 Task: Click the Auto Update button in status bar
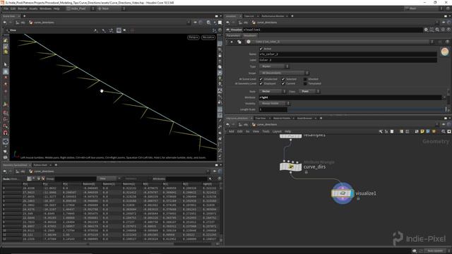[x=435, y=251]
